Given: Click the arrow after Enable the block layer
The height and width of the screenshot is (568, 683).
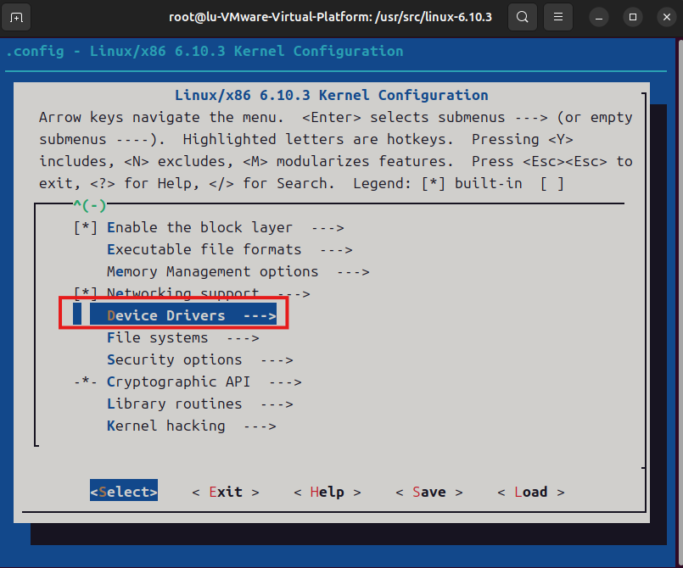Looking at the screenshot, I should (x=328, y=228).
